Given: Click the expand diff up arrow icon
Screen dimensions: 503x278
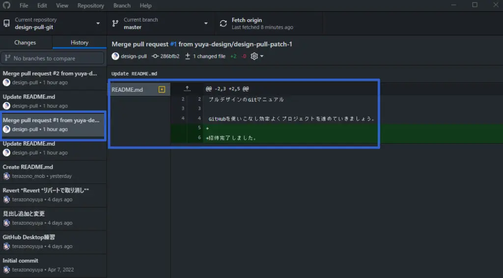Looking at the screenshot, I should [x=187, y=89].
